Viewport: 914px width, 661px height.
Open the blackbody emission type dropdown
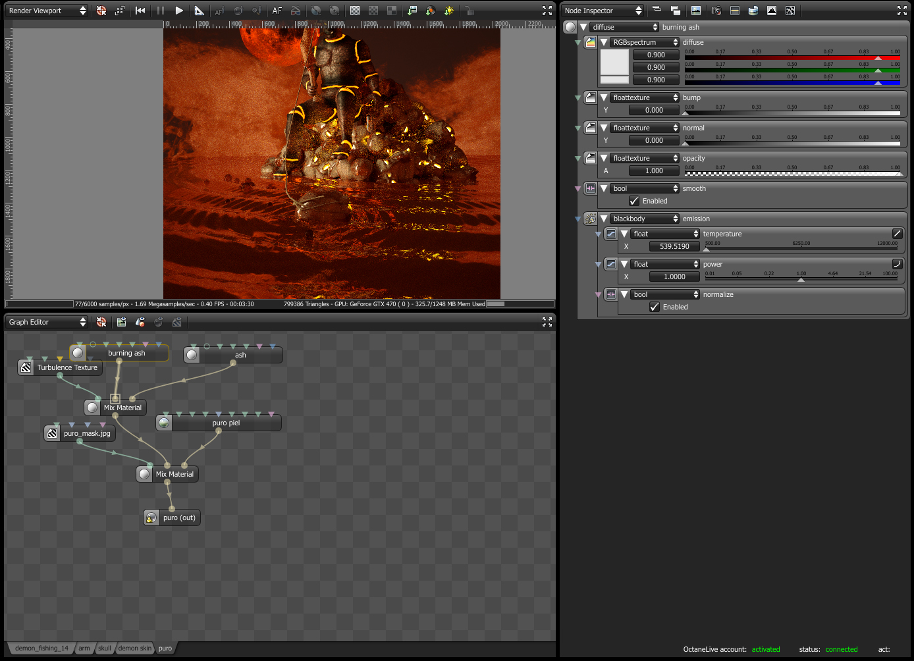coord(645,219)
